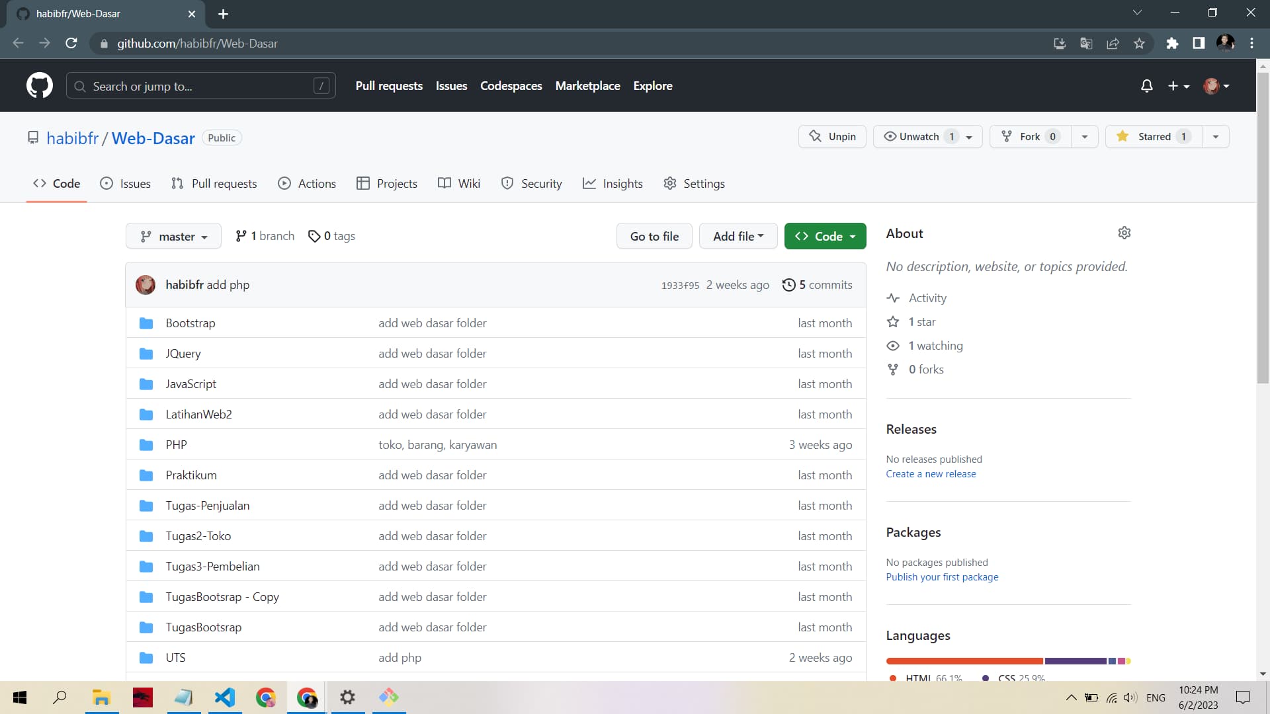Open Marketplace in top navigation
This screenshot has height=714, width=1270.
tap(587, 86)
